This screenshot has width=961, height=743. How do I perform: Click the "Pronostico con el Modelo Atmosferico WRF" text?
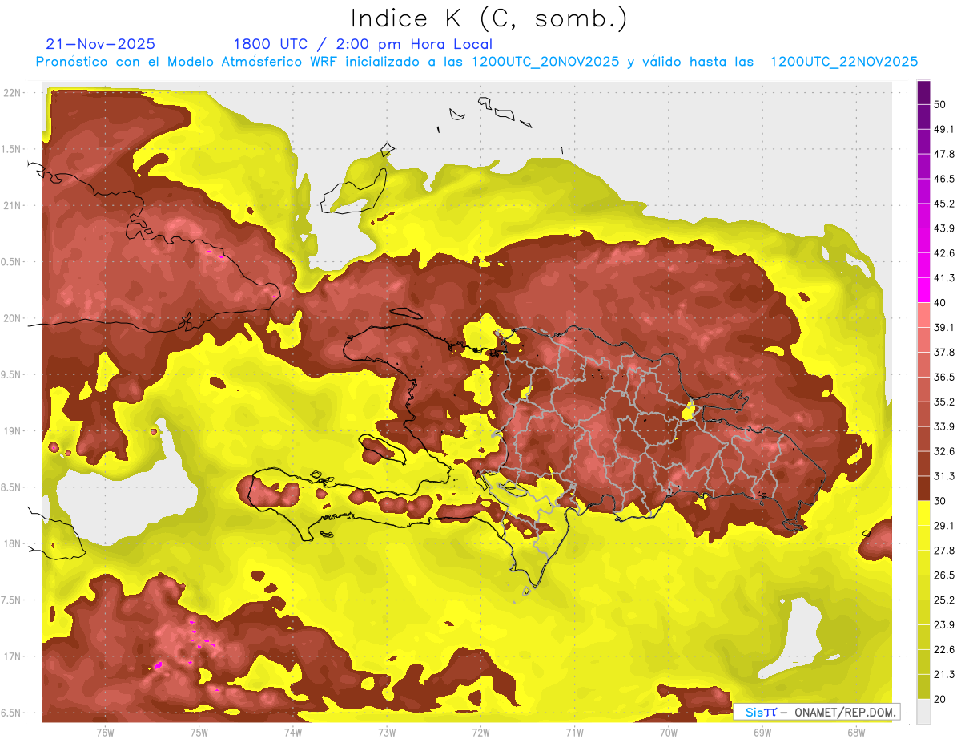[x=187, y=62]
